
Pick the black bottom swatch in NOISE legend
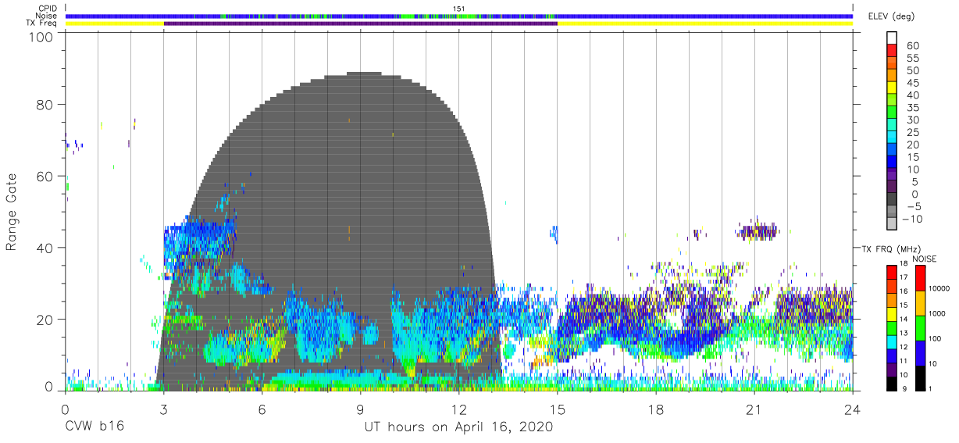click(921, 377)
